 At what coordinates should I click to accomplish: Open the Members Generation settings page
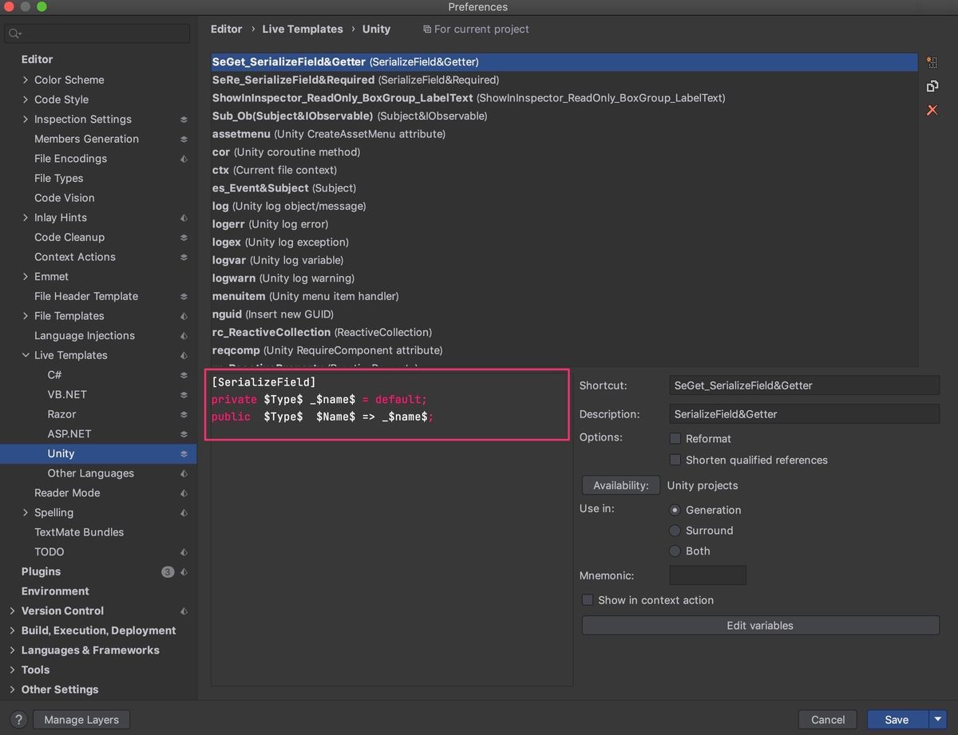point(86,139)
